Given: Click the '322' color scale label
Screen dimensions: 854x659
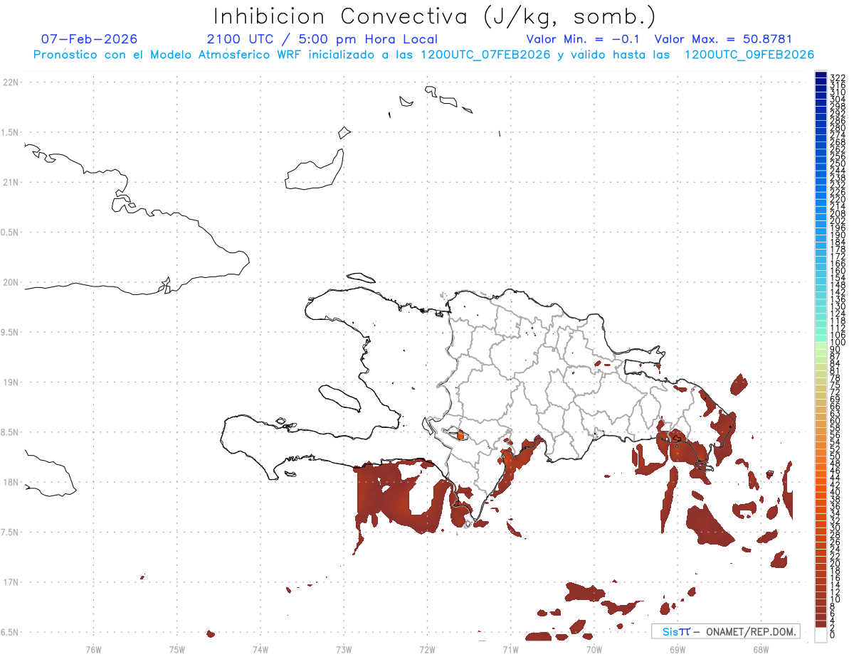Looking at the screenshot, I should click(x=838, y=77).
